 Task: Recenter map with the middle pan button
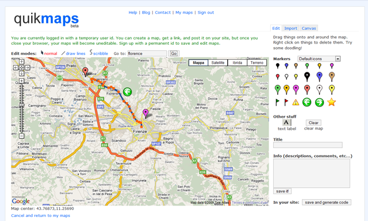coord(21,68)
